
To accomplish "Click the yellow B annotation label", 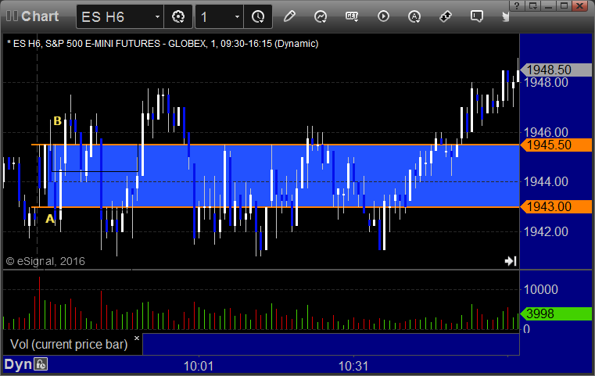I will 57,121.
